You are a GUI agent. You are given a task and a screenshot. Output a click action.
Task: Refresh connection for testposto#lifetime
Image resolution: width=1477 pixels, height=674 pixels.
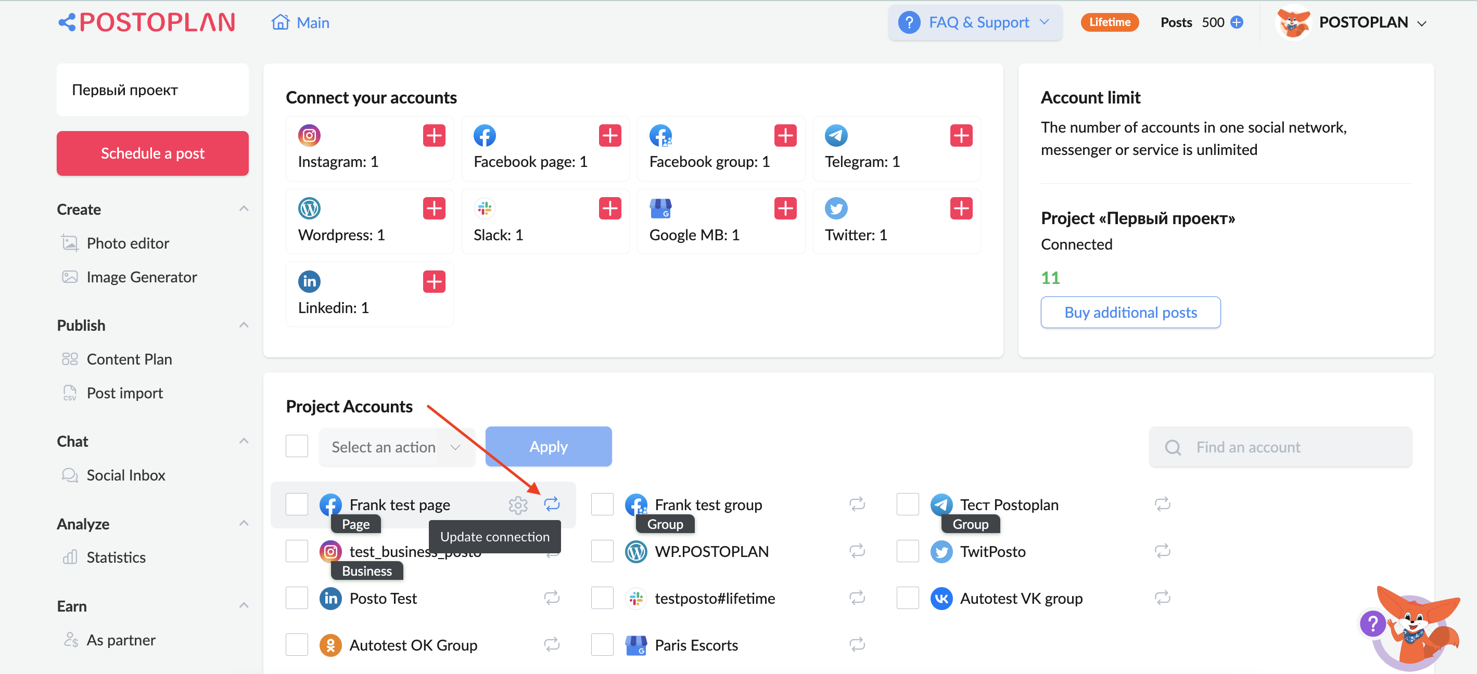pos(857,598)
